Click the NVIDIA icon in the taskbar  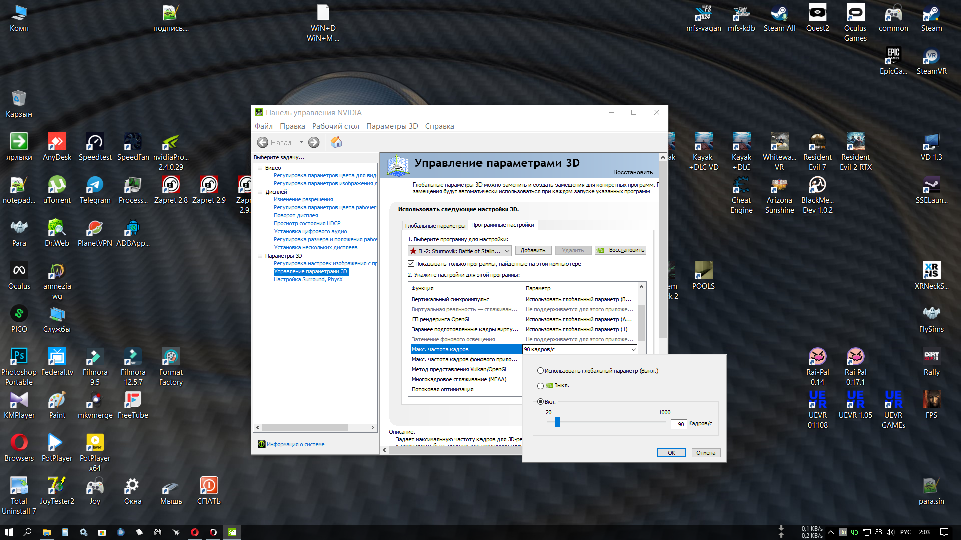[x=232, y=532]
